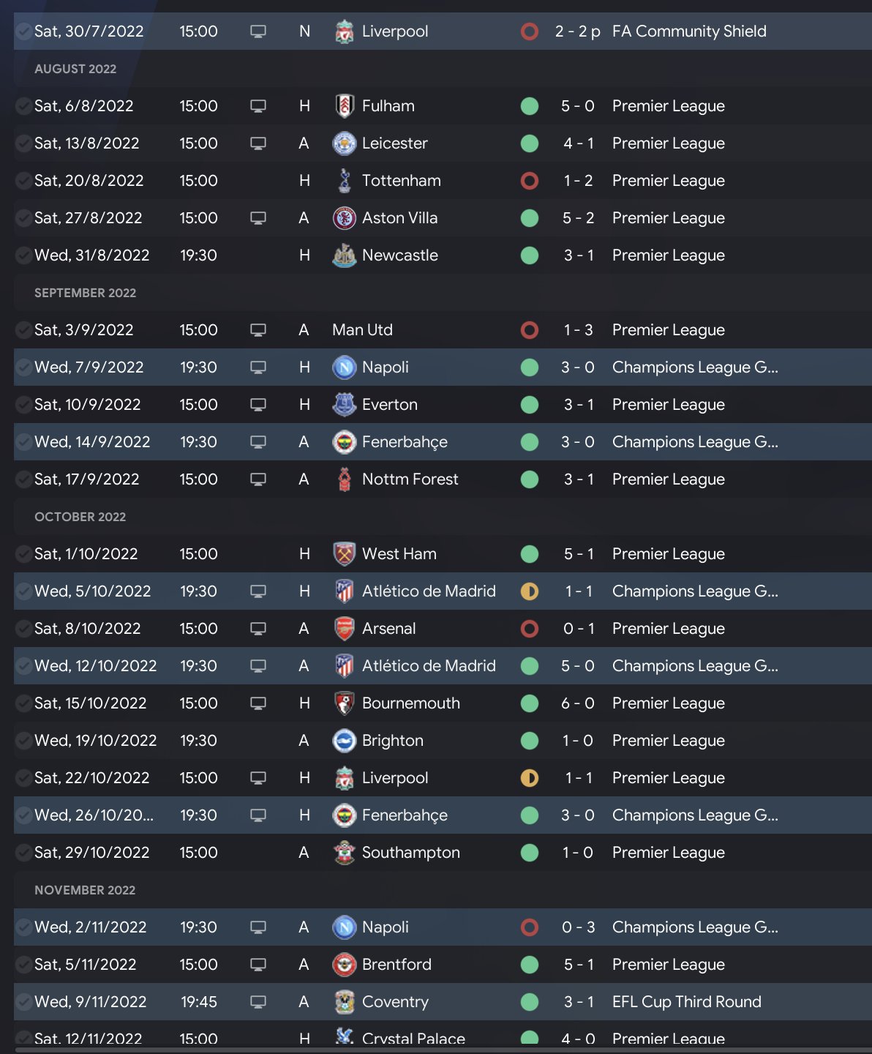
Task: Click the TV icon on Man Utd fixture
Action: point(258,330)
